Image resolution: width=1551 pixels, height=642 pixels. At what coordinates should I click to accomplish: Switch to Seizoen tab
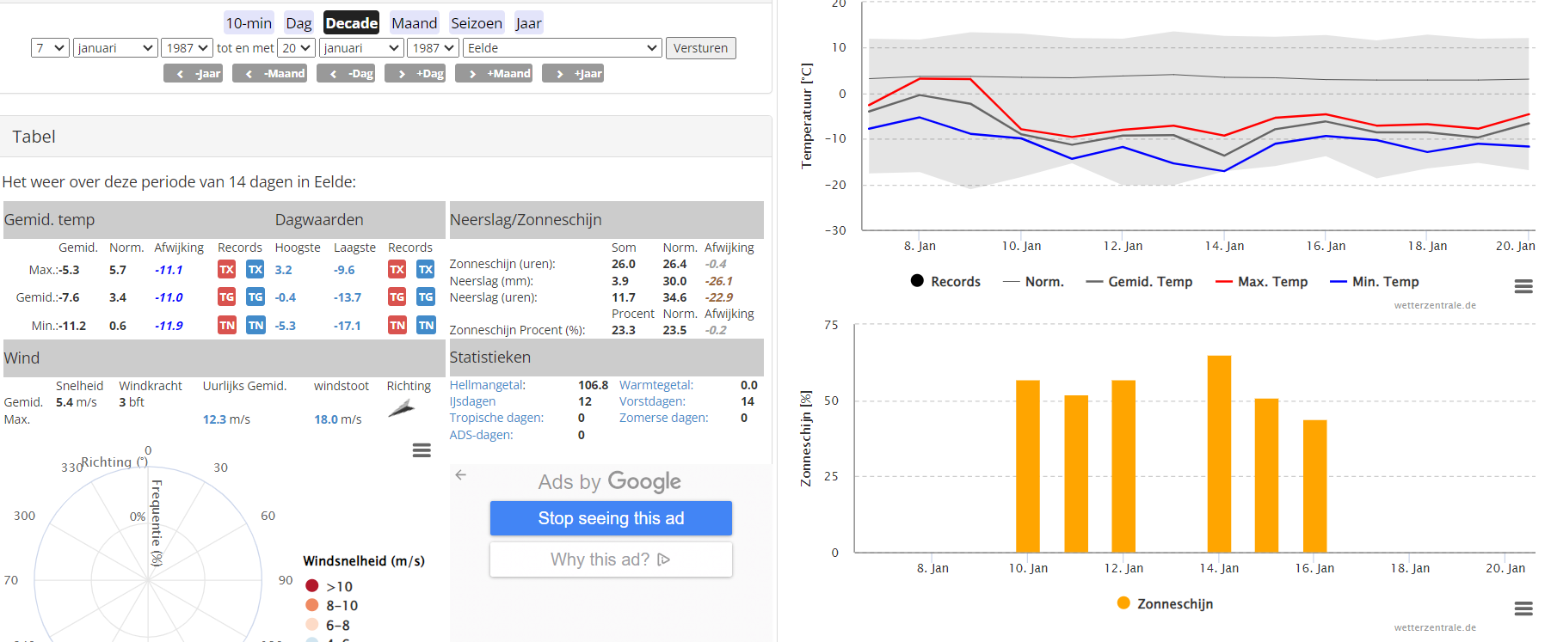tap(477, 23)
